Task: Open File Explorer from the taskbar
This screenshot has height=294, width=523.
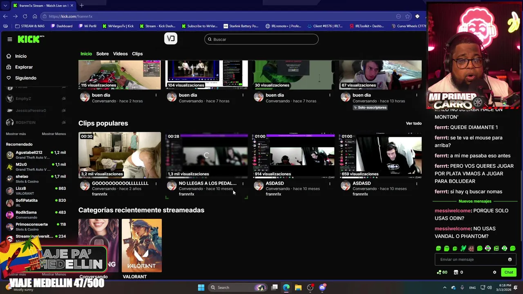Action: [x=298, y=287]
